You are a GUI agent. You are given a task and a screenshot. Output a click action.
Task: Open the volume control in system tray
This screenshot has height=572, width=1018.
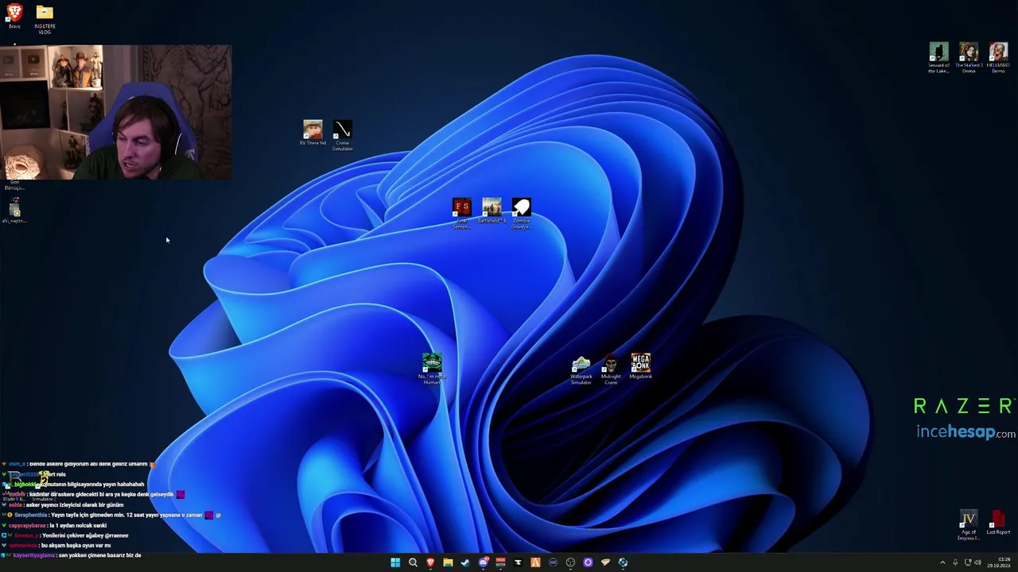[x=977, y=562]
